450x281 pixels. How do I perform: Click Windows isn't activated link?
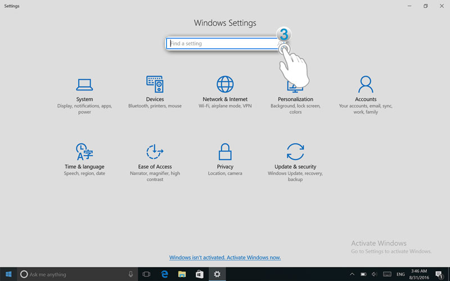[225, 257]
